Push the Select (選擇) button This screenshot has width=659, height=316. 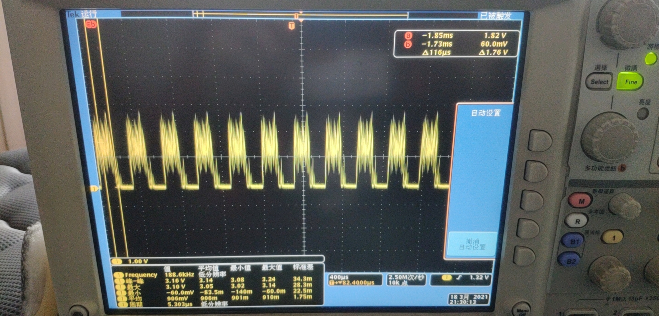click(599, 82)
